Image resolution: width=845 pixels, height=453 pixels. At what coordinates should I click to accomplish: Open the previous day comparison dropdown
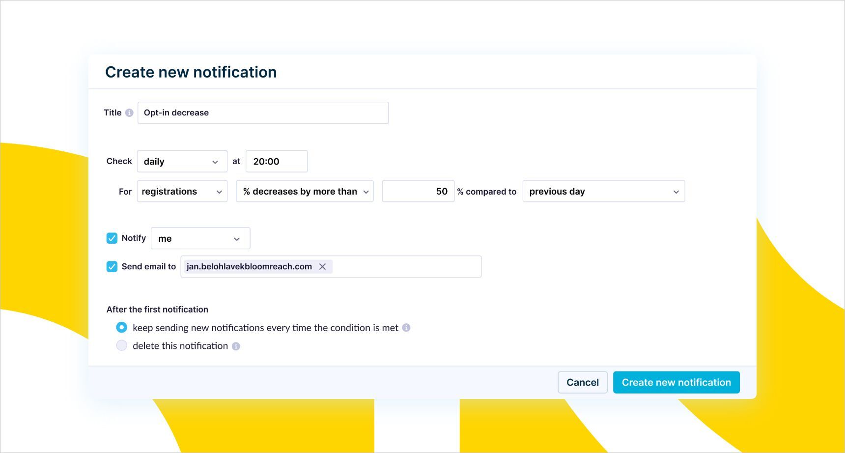click(604, 191)
